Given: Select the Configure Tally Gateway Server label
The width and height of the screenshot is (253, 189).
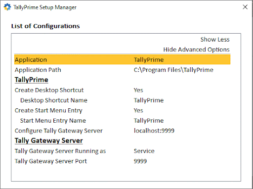Looking at the screenshot, I should pyautogui.click(x=59, y=131).
